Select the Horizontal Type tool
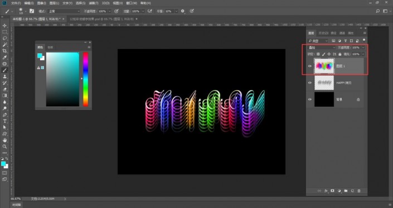This screenshot has width=393, height=208. click(x=4, y=121)
